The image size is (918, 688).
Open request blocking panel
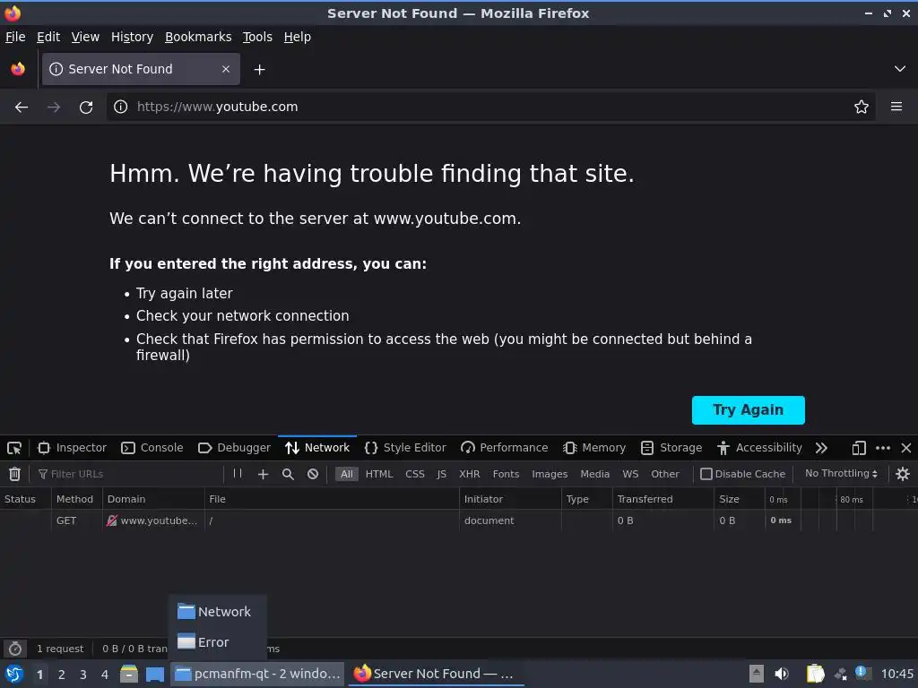(313, 474)
